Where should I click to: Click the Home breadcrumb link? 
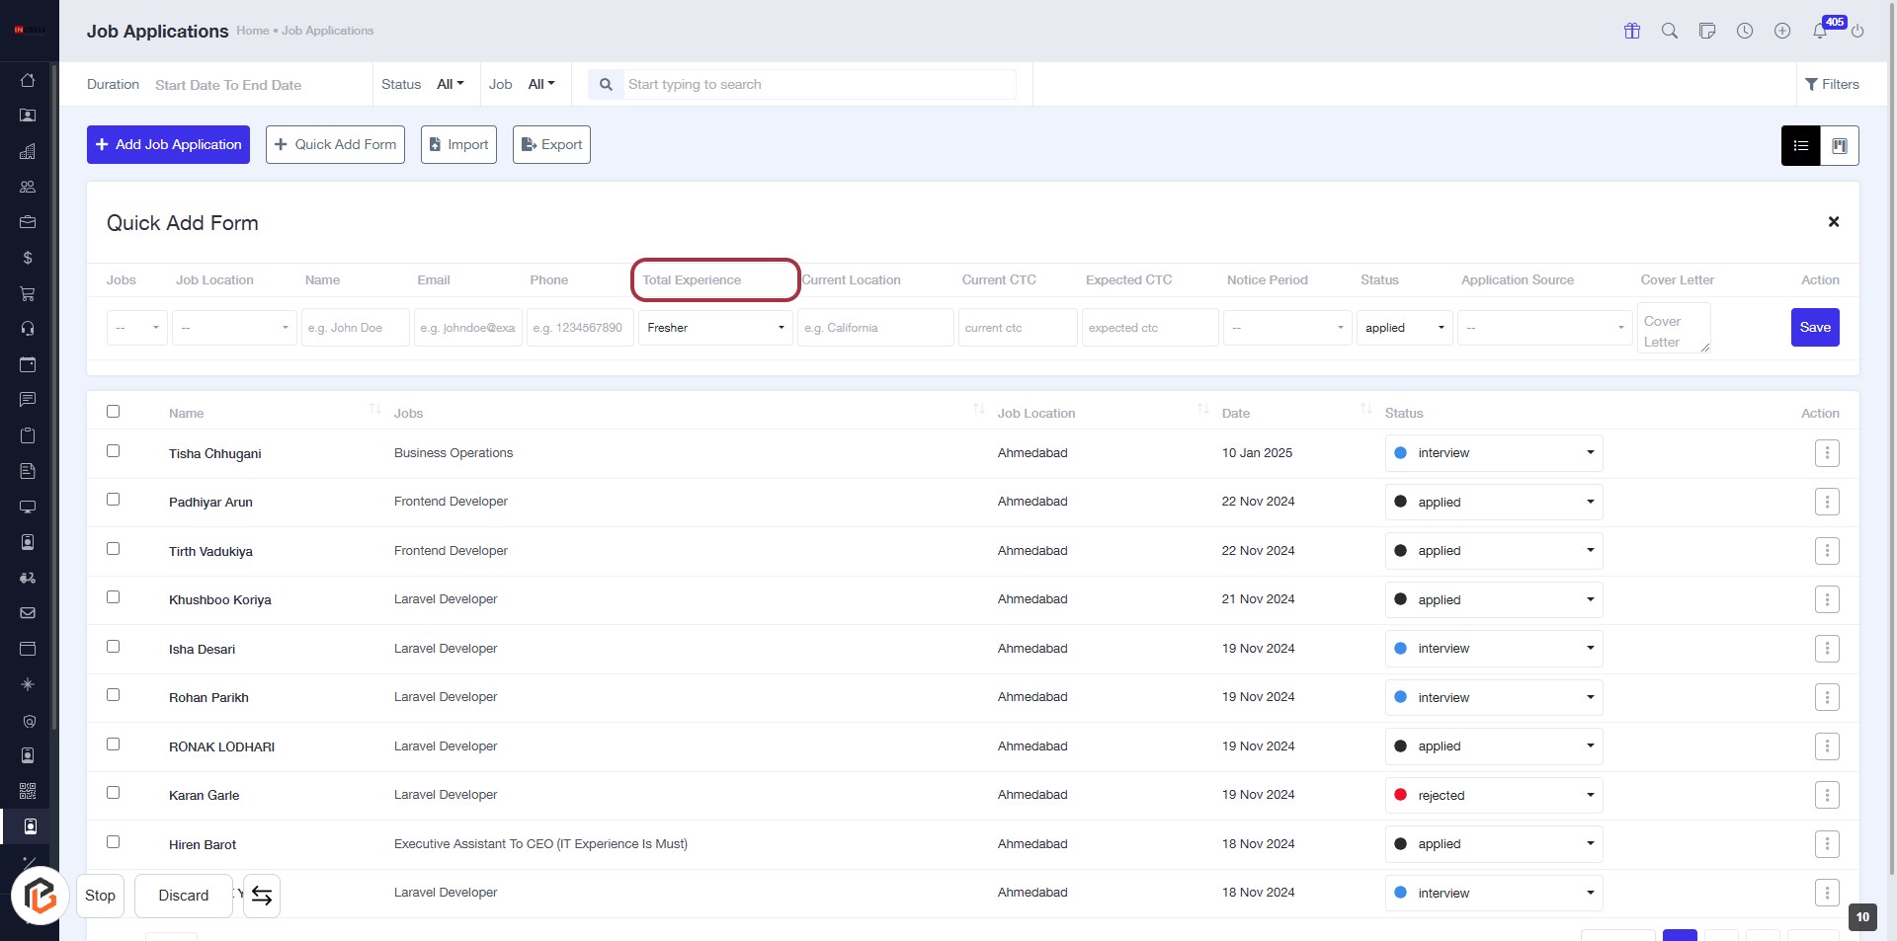(252, 32)
